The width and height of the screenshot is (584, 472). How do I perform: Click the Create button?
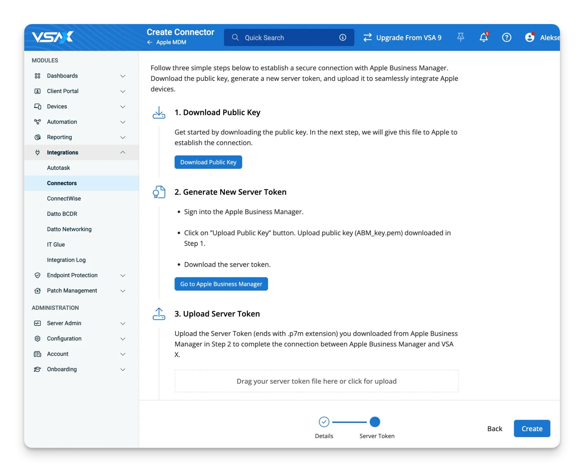click(x=532, y=429)
